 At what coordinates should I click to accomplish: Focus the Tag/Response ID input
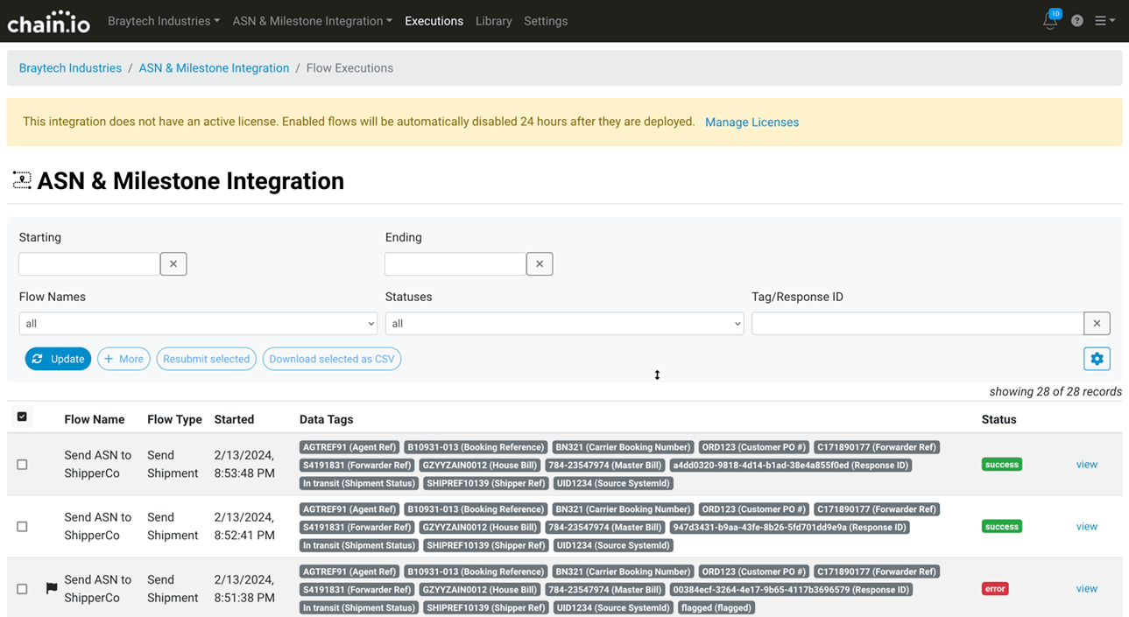click(917, 324)
